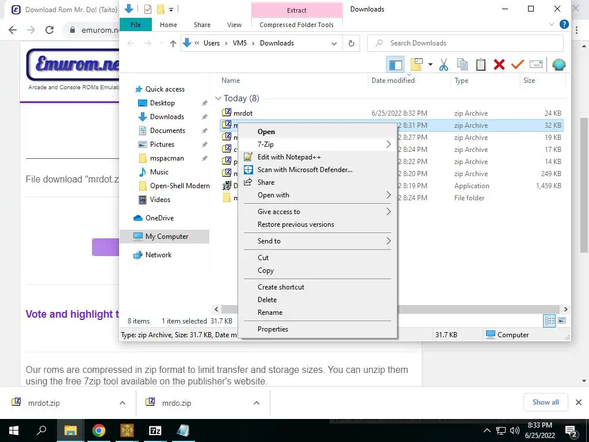The width and height of the screenshot is (589, 442).
Task: Choose Delete in the context menu
Action: coord(318,299)
